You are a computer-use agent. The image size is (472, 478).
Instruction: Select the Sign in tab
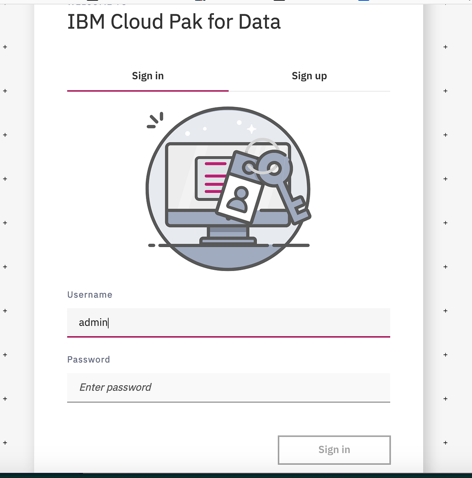tap(147, 76)
